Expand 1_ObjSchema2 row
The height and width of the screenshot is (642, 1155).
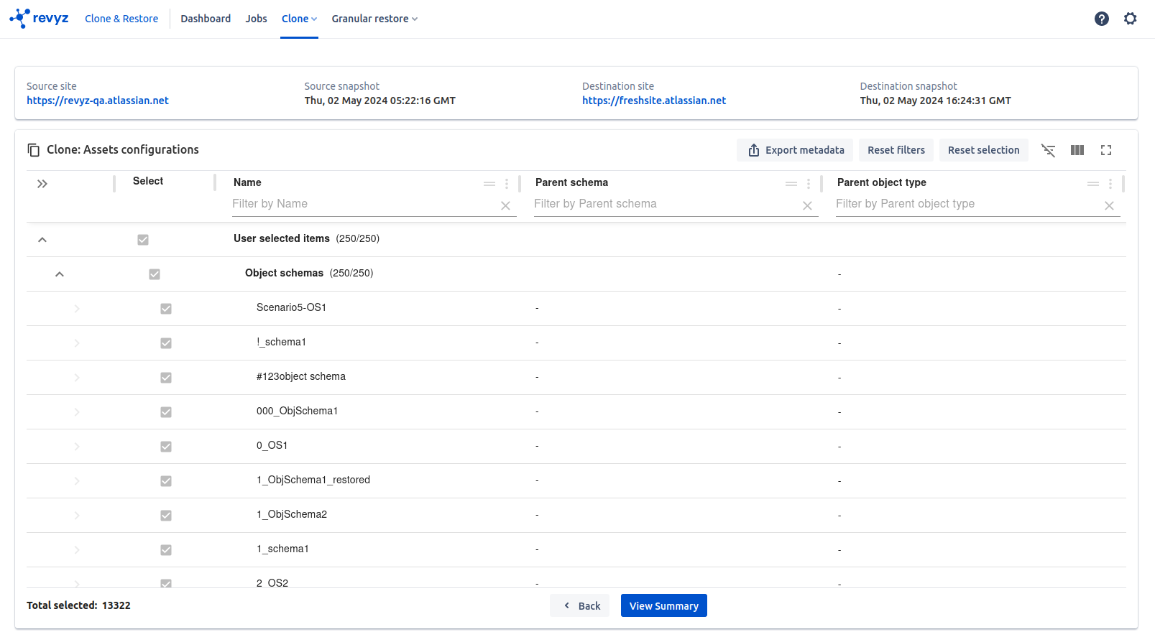[77, 516]
